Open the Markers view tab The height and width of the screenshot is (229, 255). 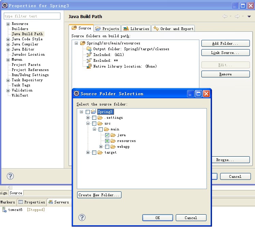click(8, 202)
